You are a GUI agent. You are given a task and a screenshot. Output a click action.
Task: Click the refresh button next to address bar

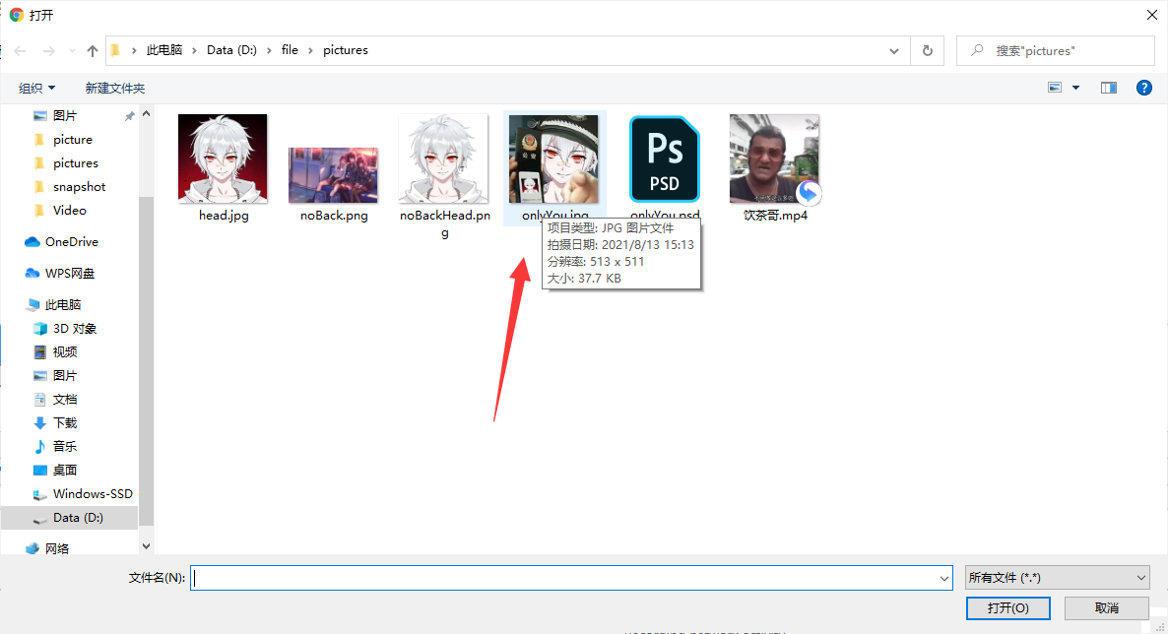(927, 50)
